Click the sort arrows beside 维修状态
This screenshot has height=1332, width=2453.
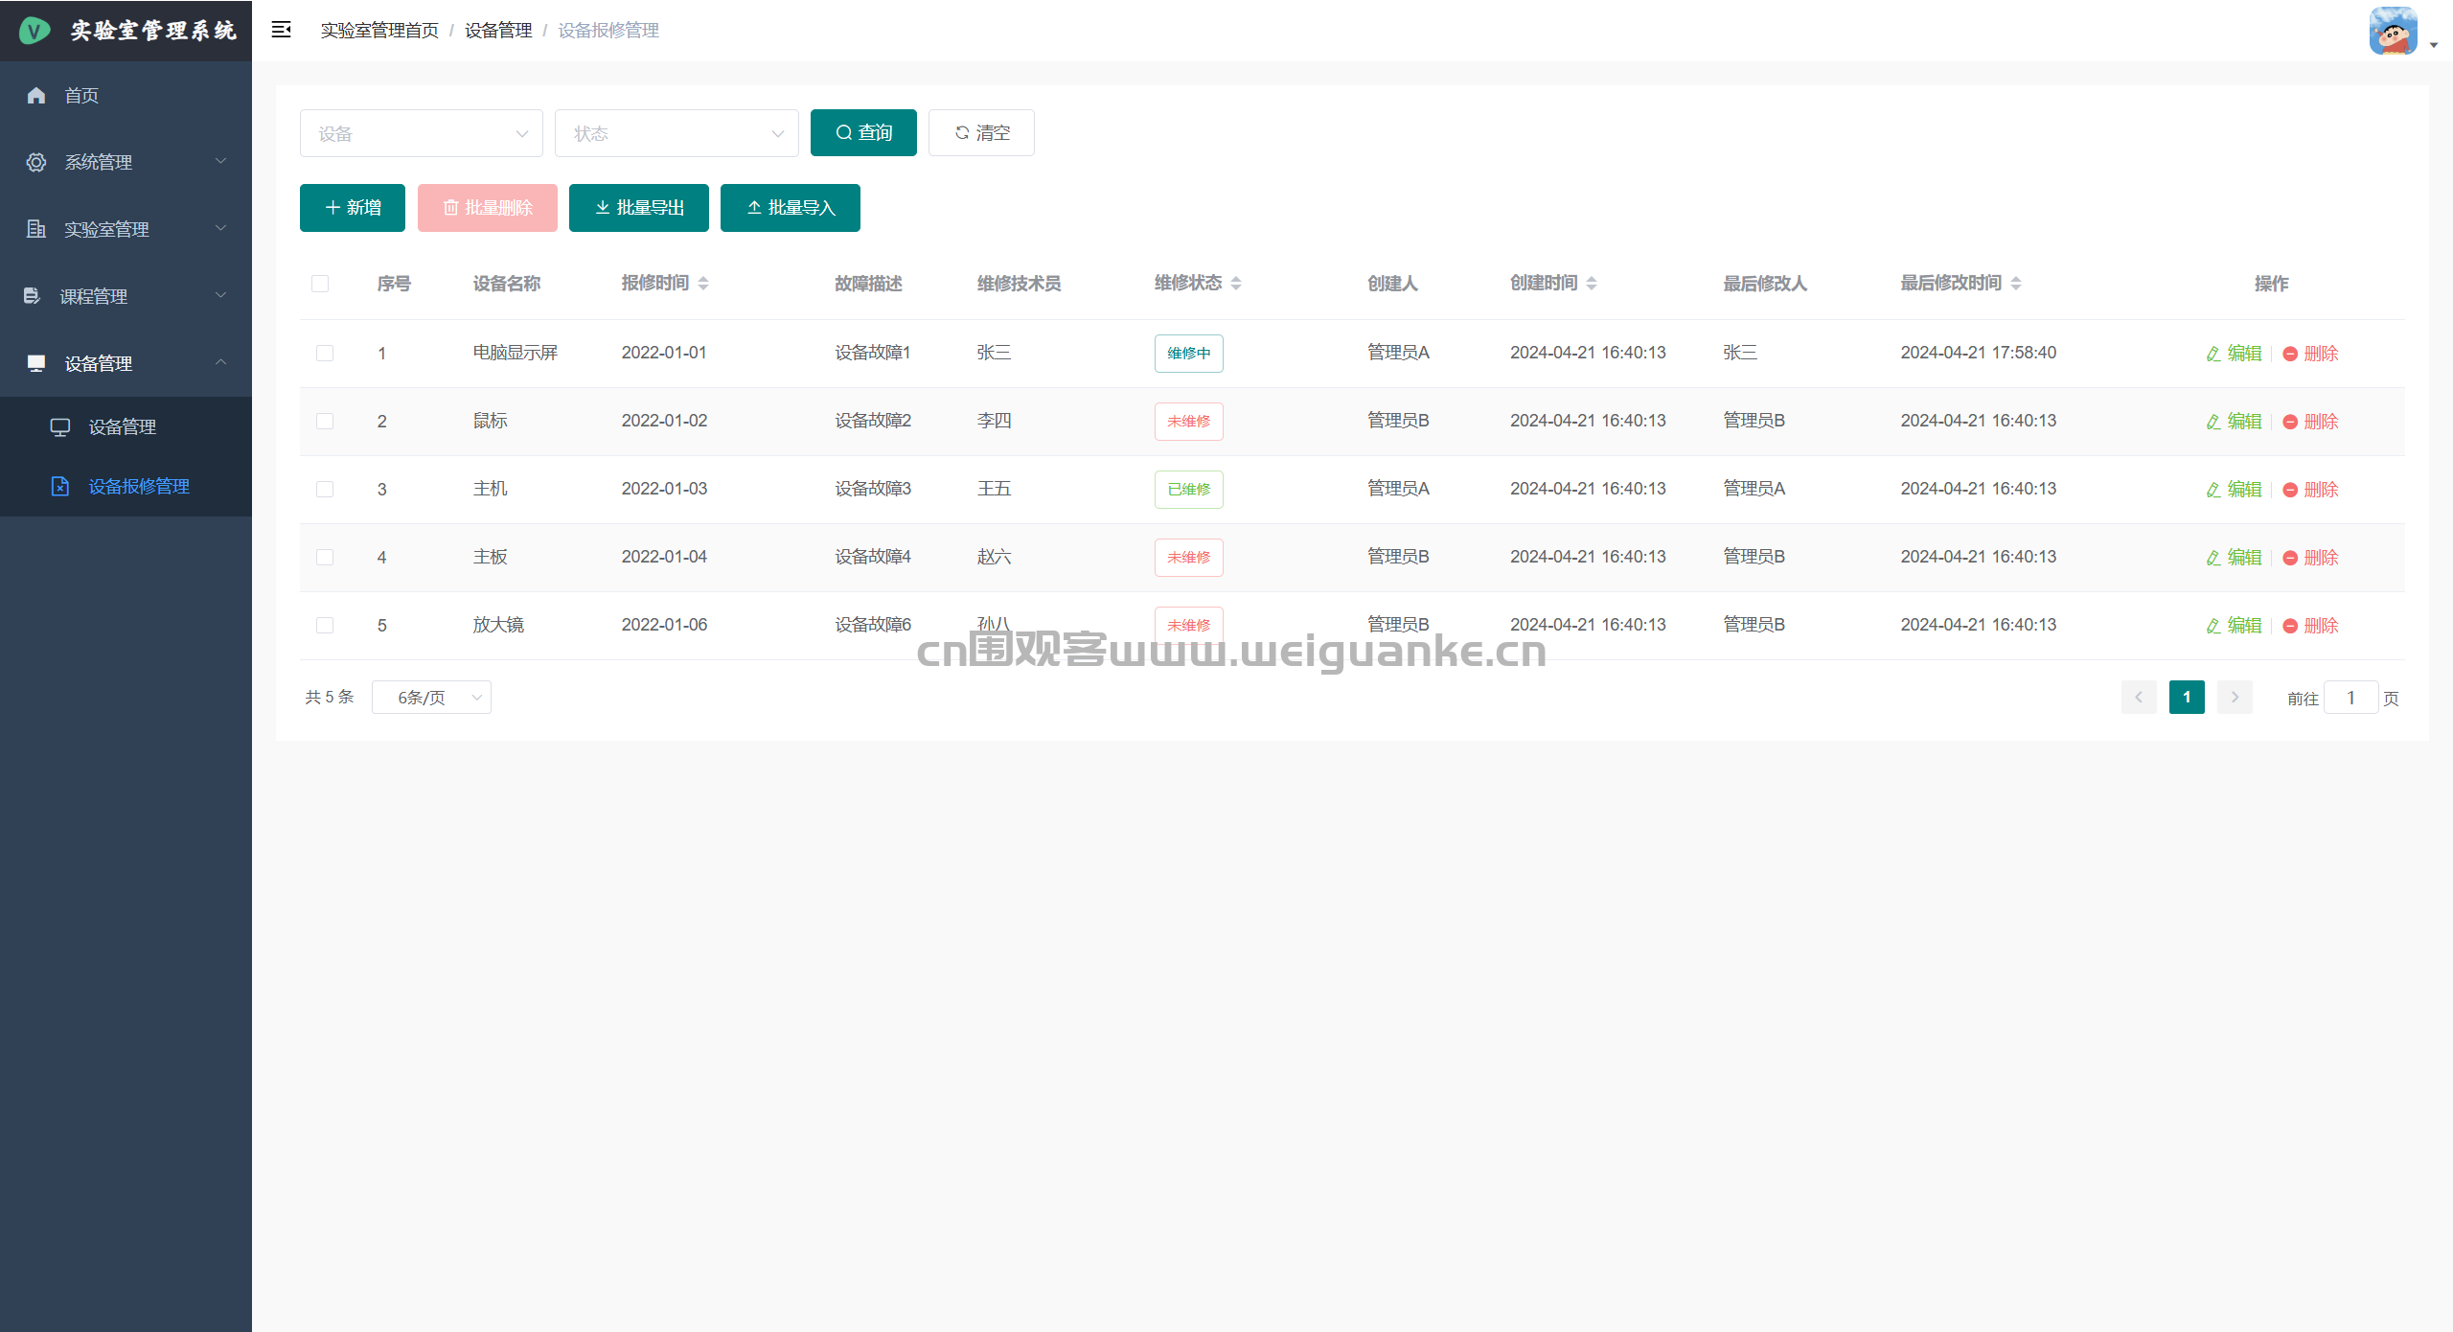pos(1236,283)
